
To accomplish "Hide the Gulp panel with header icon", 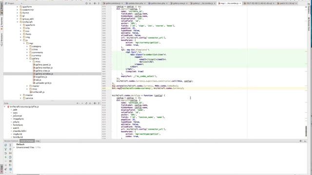I will 99,103.
